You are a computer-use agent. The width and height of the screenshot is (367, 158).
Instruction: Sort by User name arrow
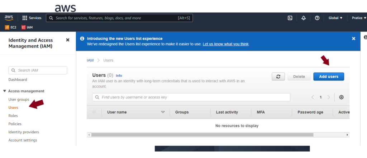163,112
